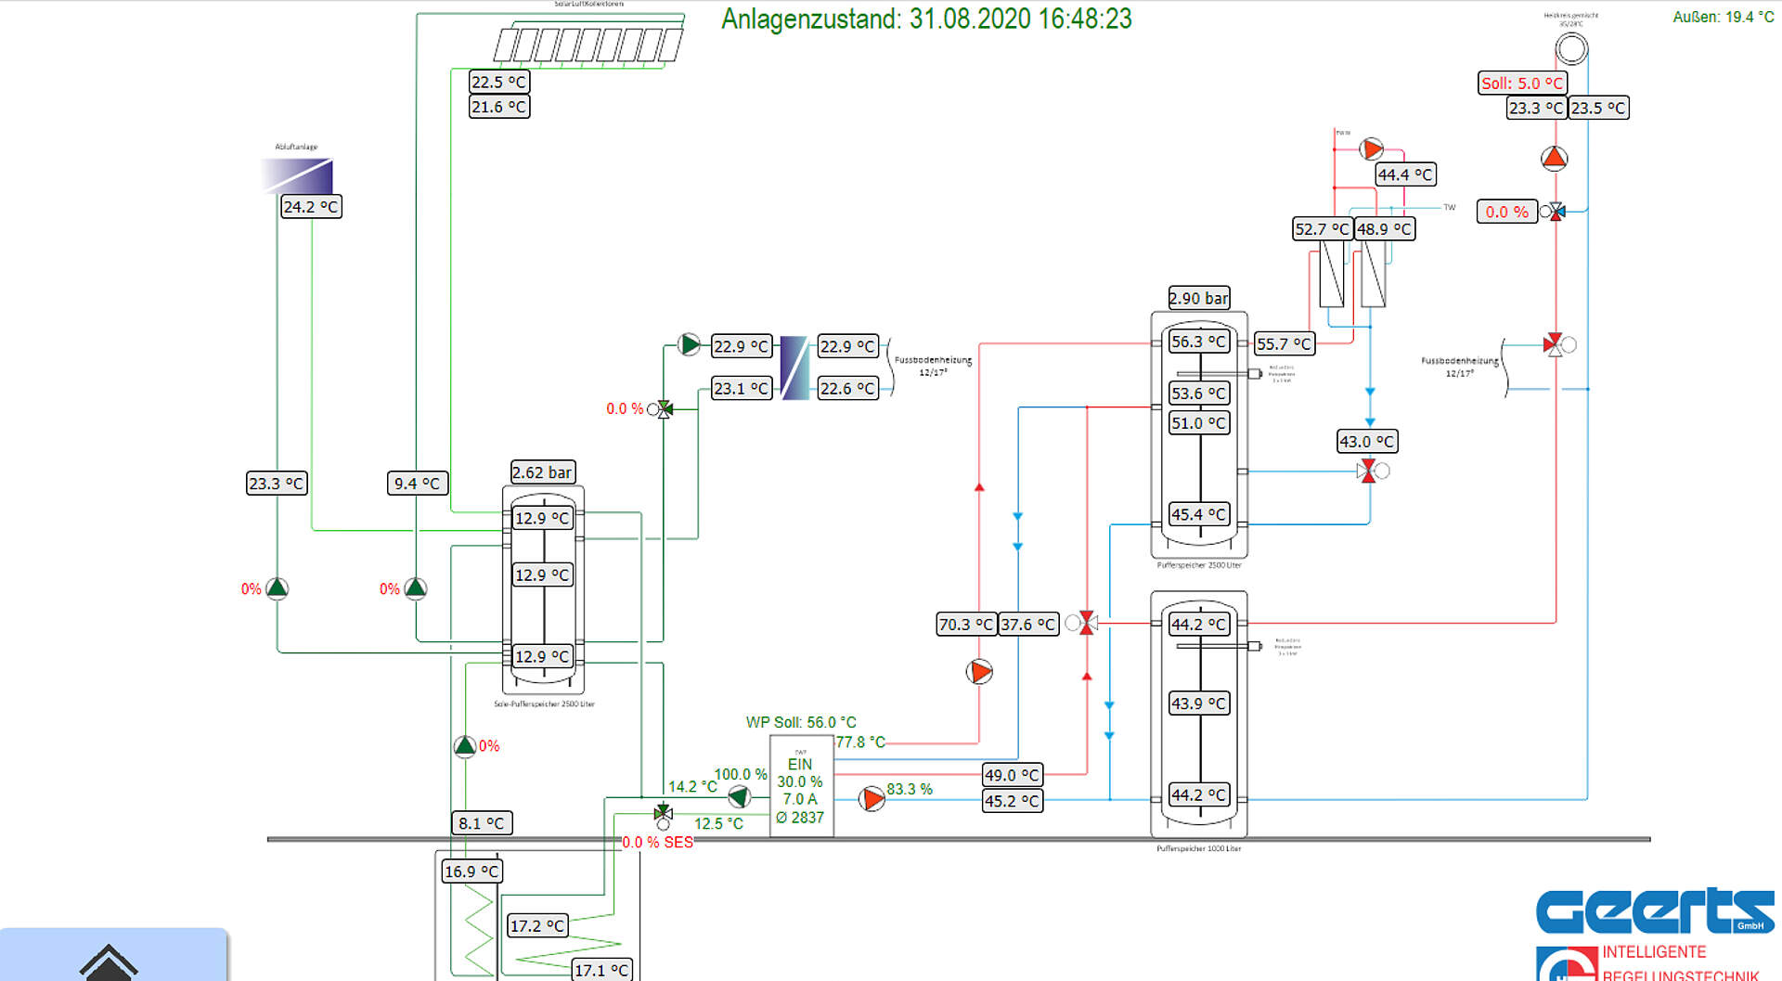Click the green pump above 8.1 °C
This screenshot has height=981, width=1782.
pos(465,745)
